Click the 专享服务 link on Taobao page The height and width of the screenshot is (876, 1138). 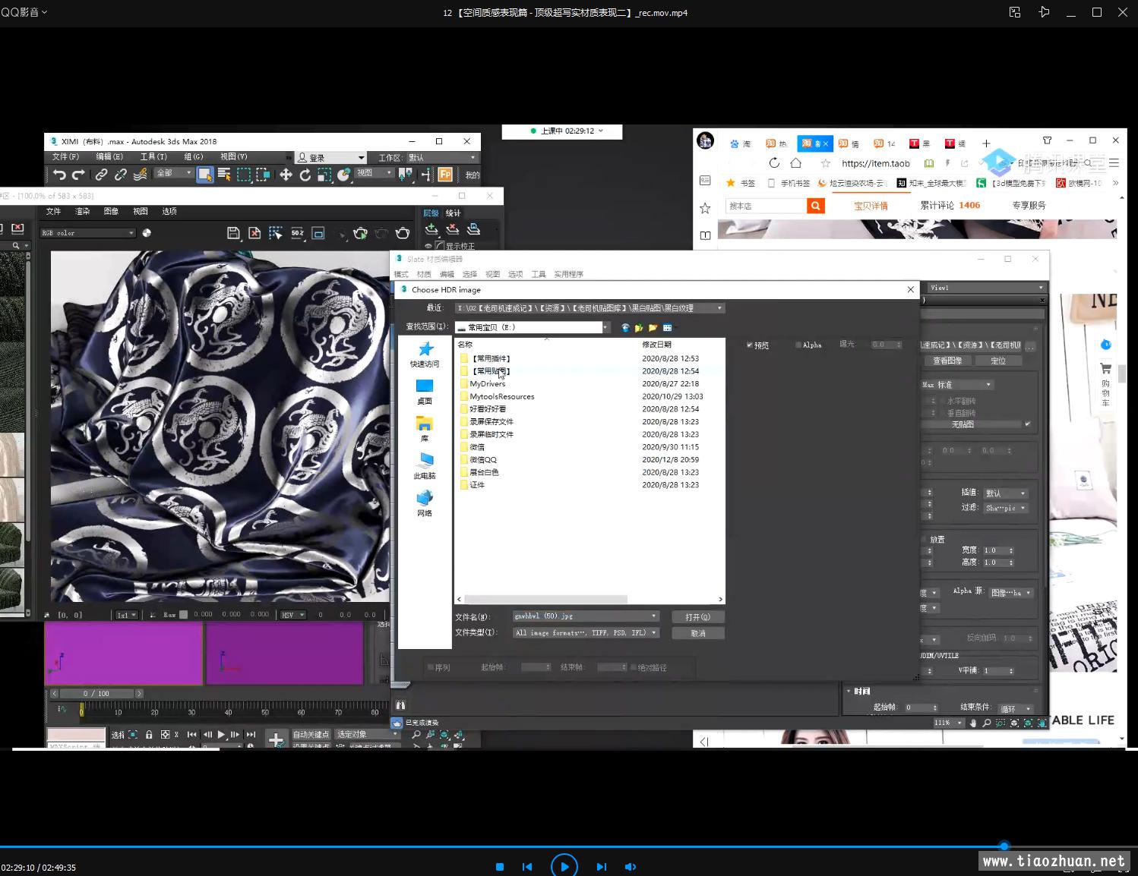coord(1029,205)
